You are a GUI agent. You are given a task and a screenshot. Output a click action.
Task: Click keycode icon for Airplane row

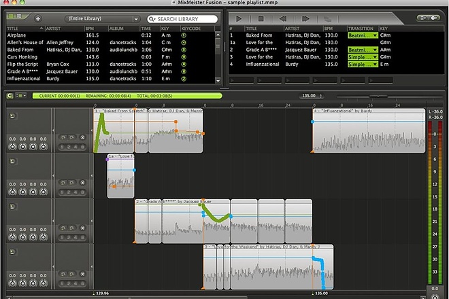[x=184, y=35]
